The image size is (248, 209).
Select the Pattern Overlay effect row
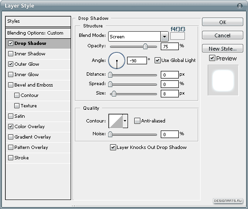click(x=38, y=148)
